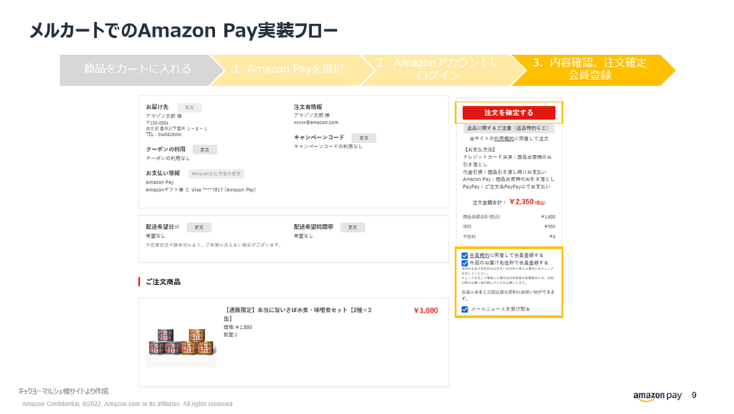Click the amazon pay logo
Viewport: 734px width, 414px height.
[x=657, y=396]
